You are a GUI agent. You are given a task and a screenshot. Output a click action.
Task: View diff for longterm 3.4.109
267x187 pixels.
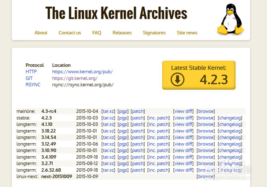point(183,157)
